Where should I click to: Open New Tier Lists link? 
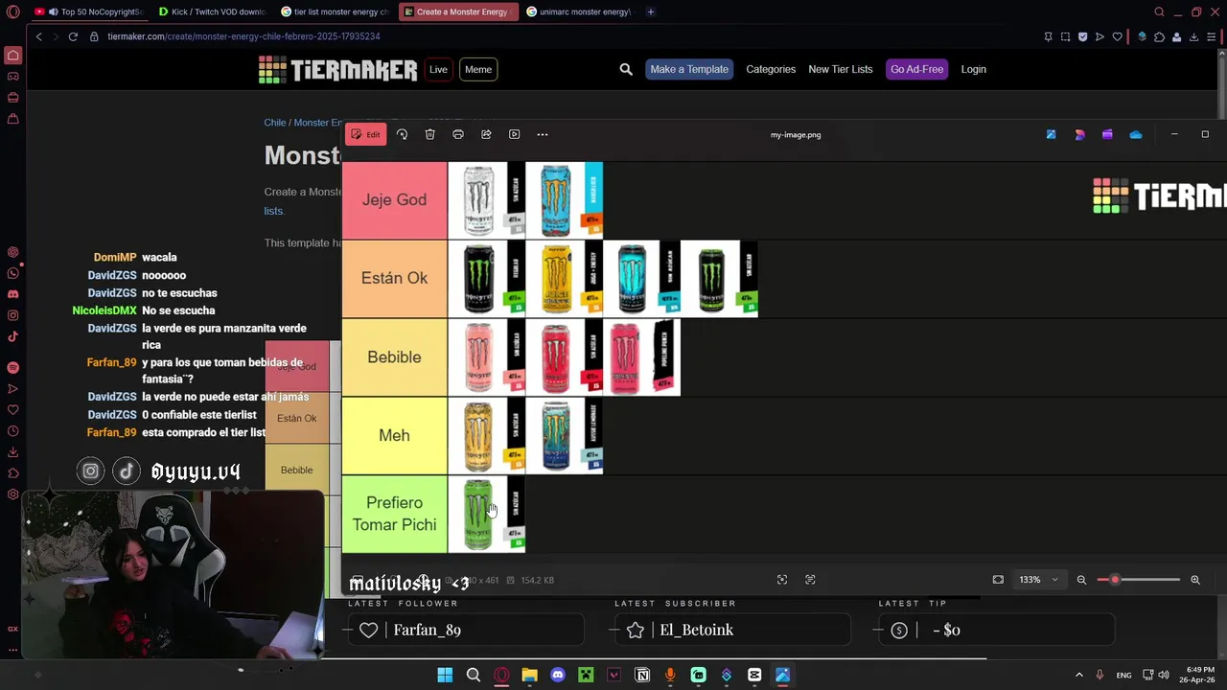click(841, 69)
